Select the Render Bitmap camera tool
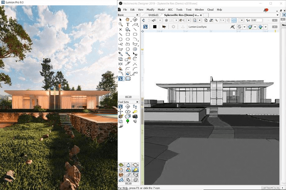The width and height of the screenshot is (286, 190). click(x=135, y=116)
